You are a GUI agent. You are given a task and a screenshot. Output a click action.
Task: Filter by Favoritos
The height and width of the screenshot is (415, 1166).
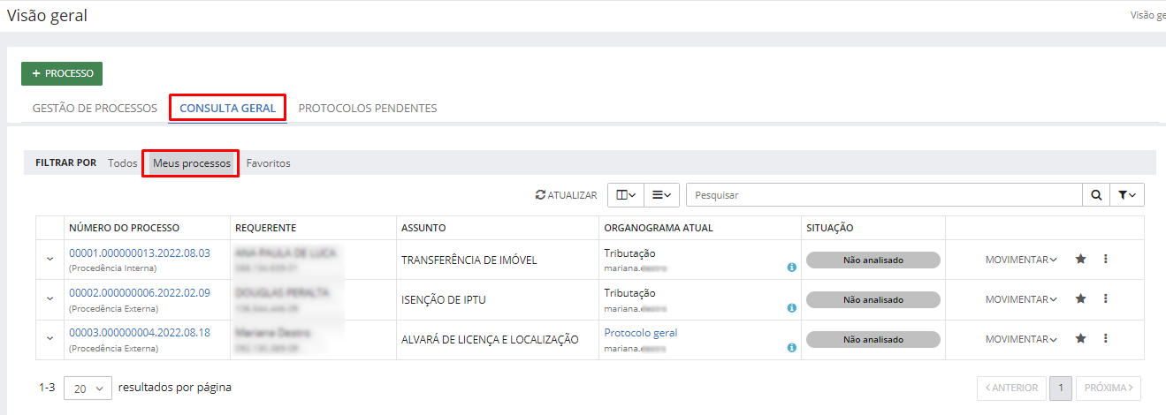click(268, 163)
